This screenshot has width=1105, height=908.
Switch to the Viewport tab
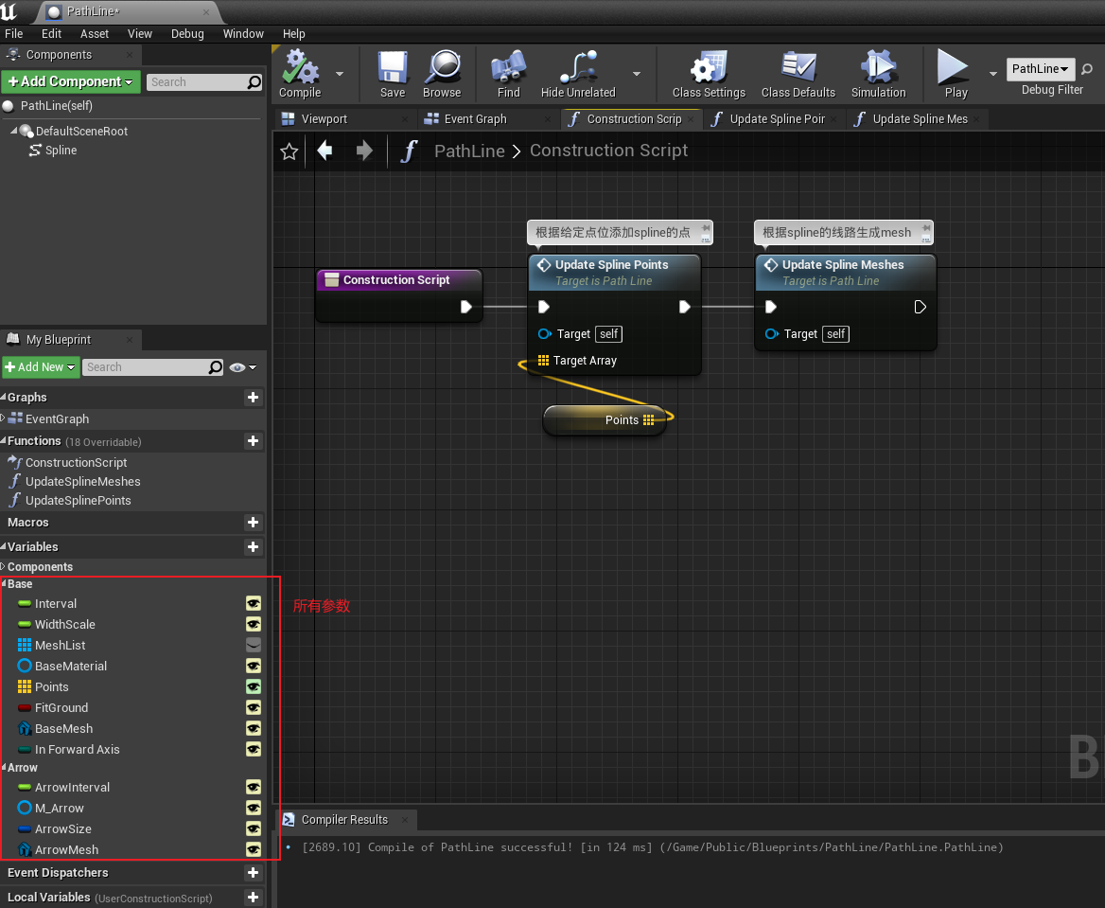point(343,118)
